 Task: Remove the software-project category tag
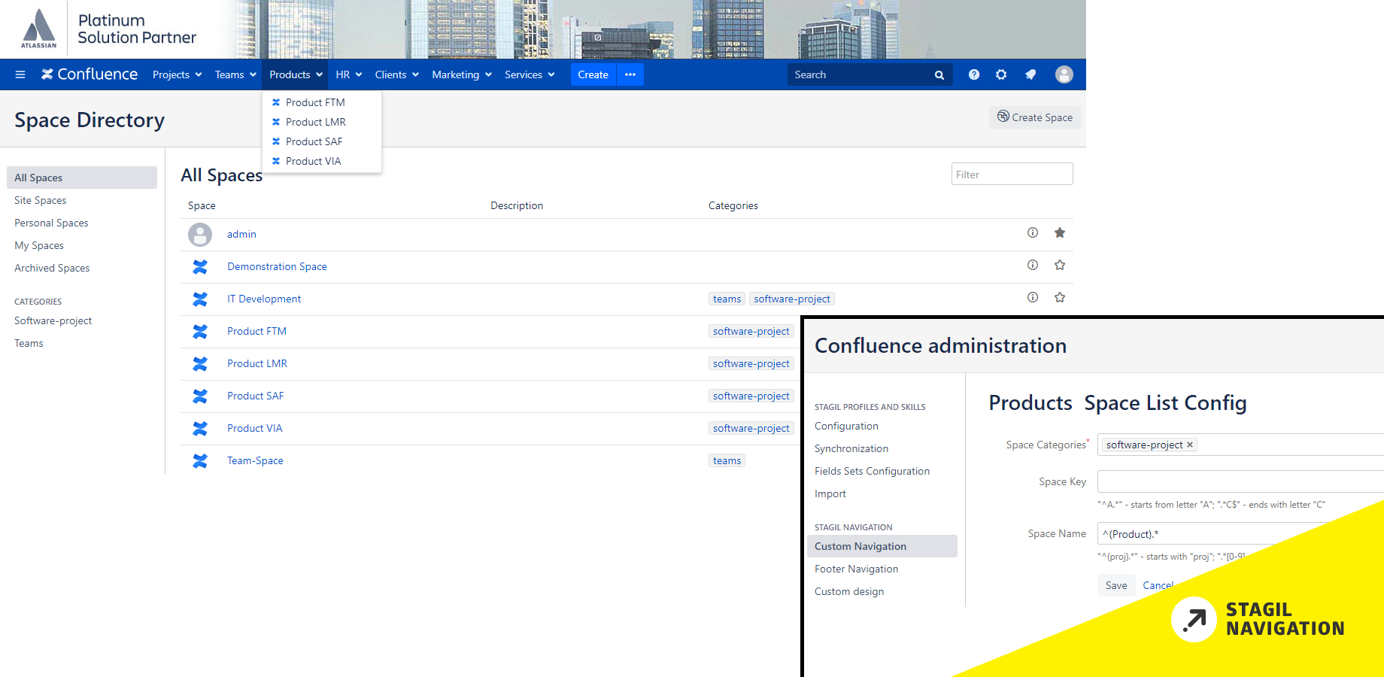1190,445
